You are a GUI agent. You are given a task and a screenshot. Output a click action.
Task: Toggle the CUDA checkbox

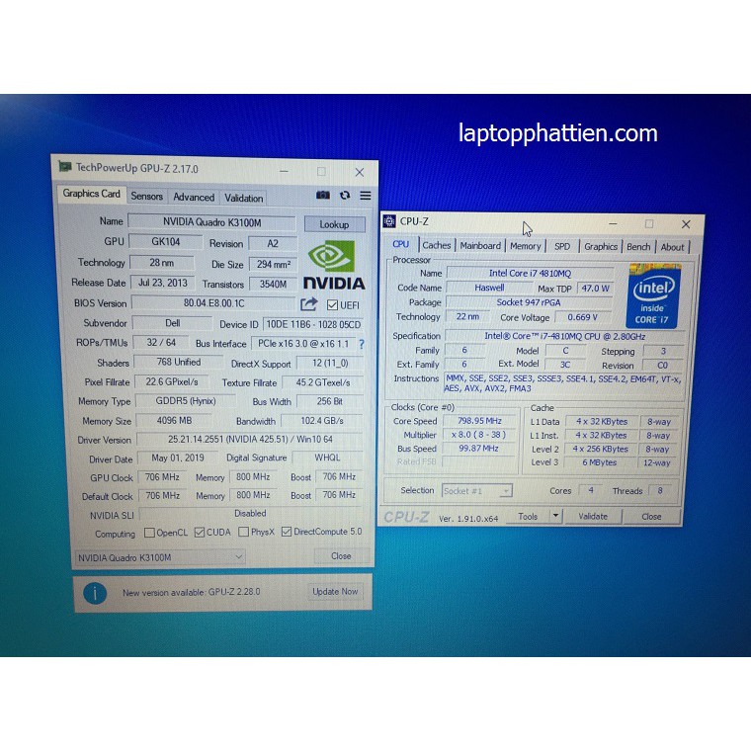(200, 532)
